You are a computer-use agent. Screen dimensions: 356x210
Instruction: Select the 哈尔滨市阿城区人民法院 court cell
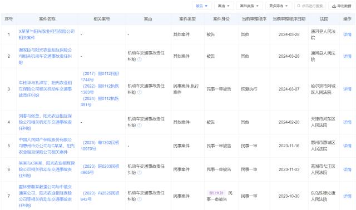[323, 89]
